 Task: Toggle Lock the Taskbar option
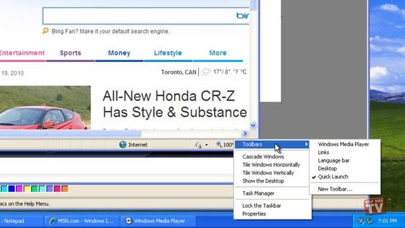pos(261,206)
